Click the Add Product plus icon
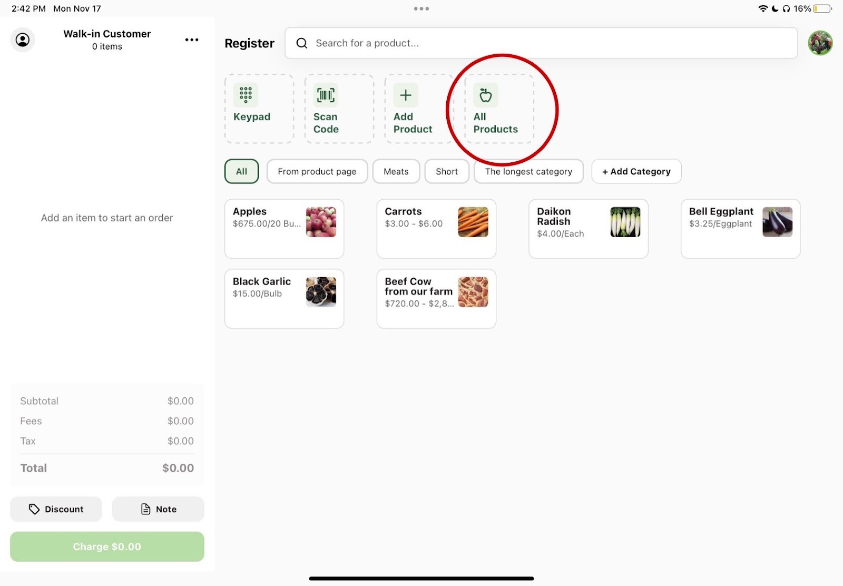843x586 pixels. point(405,95)
